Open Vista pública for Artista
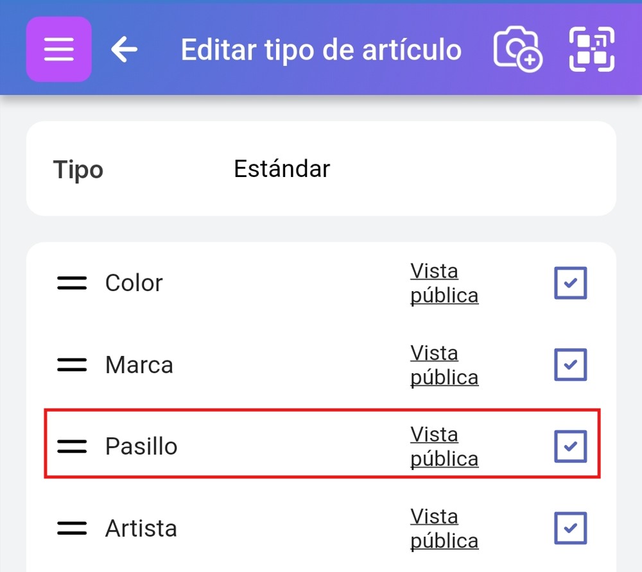The image size is (642, 572). pos(444,528)
